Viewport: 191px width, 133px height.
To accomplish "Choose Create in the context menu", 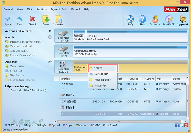I will click(x=103, y=68).
